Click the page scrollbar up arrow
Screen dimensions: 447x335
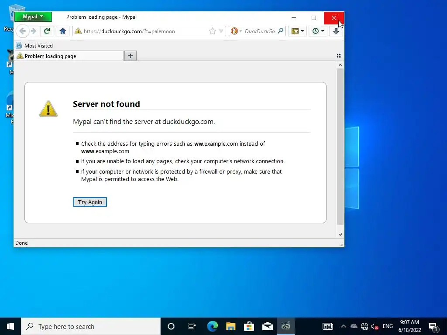click(340, 65)
